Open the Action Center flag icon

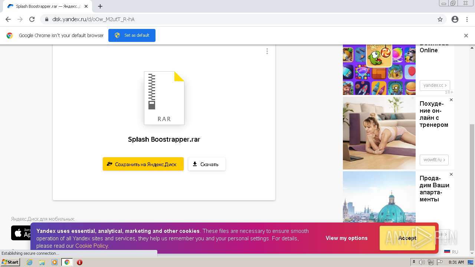(440, 262)
